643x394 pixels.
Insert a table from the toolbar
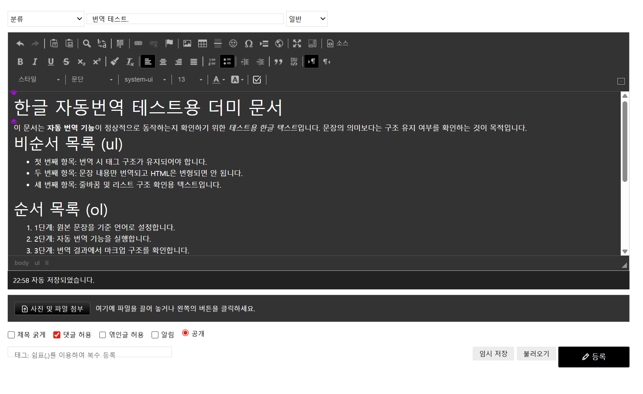(203, 44)
